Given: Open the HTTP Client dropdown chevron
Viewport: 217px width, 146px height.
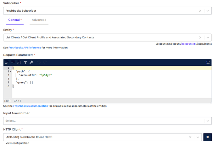Looking at the screenshot, I should point(198,137).
